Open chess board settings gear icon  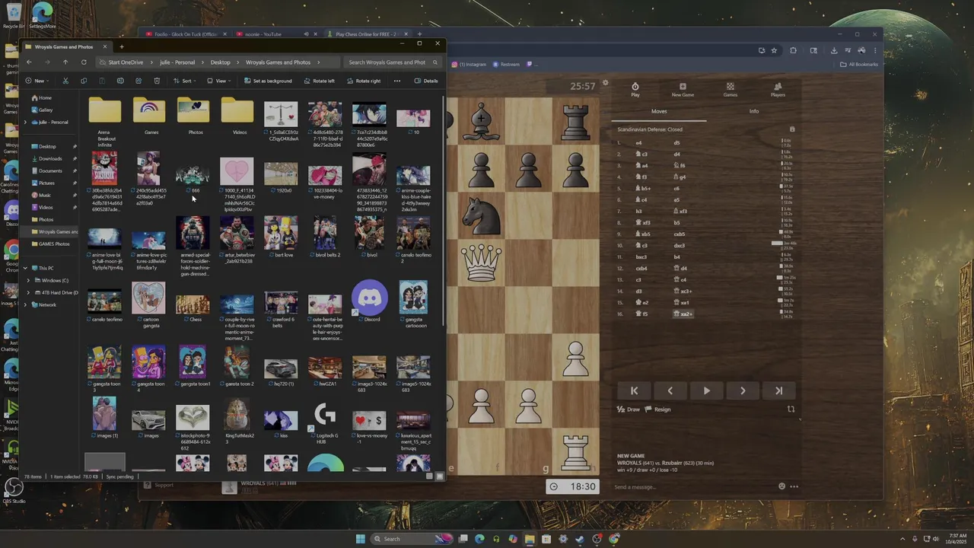pyautogui.click(x=606, y=83)
